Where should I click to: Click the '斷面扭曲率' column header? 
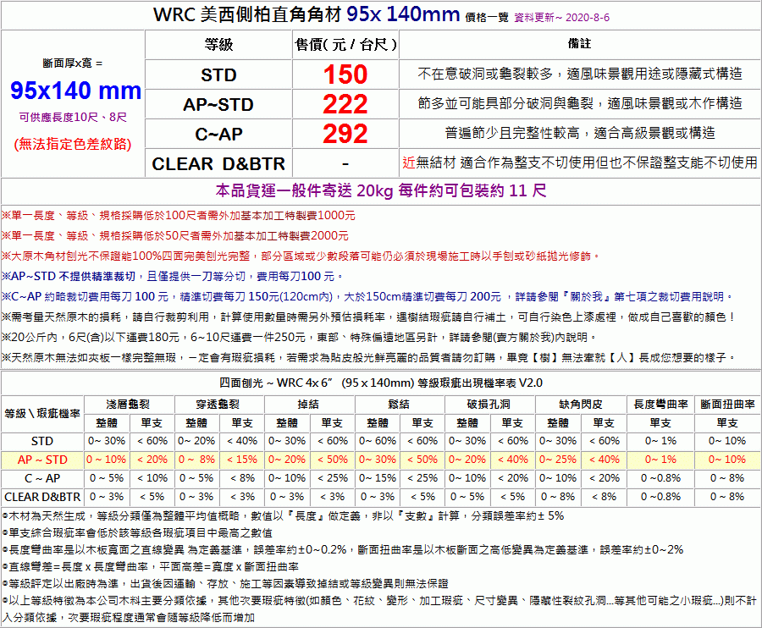tap(727, 404)
